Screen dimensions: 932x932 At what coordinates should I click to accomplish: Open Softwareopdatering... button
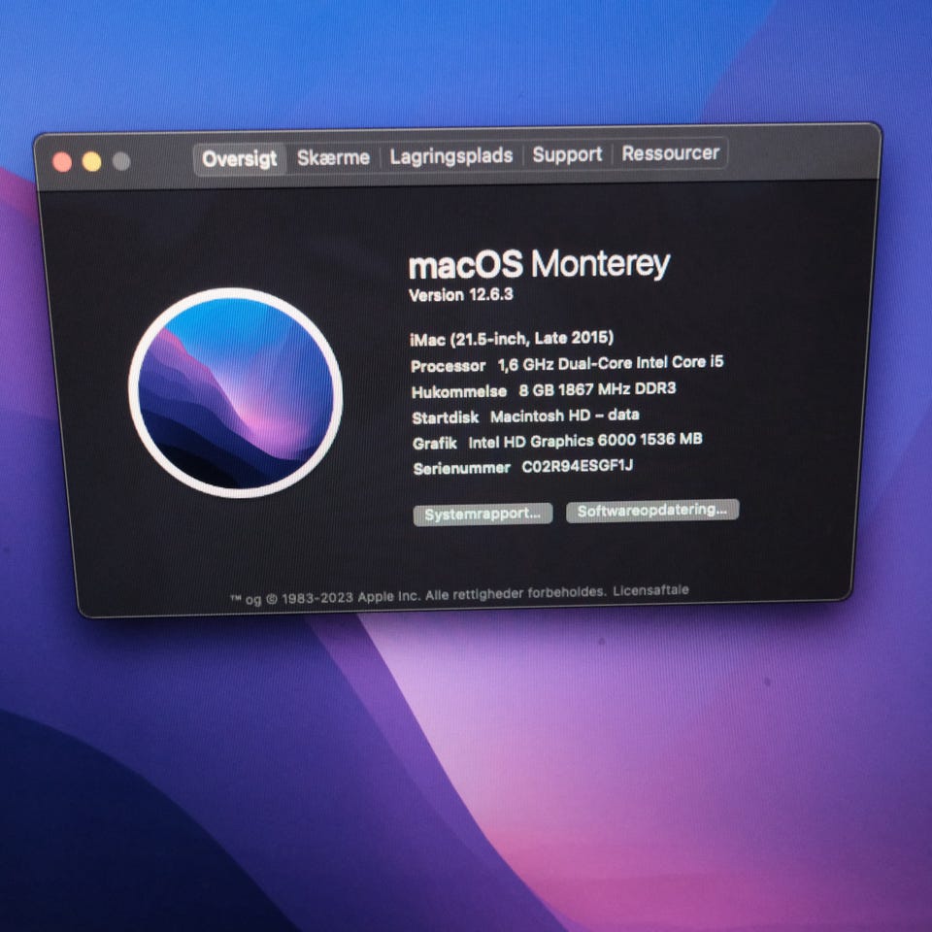pos(652,511)
